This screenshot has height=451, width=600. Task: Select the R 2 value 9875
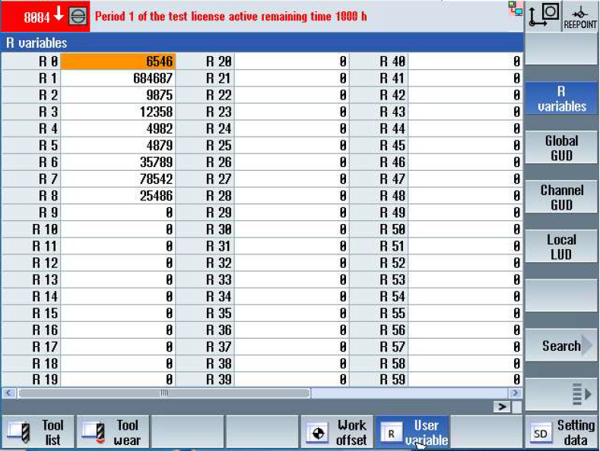tap(118, 95)
